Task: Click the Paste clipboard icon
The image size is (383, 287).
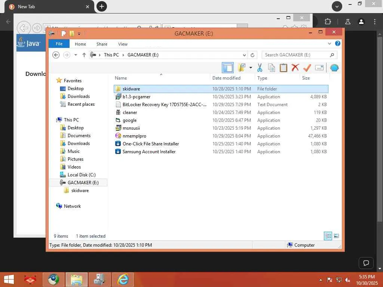Action: (284, 68)
